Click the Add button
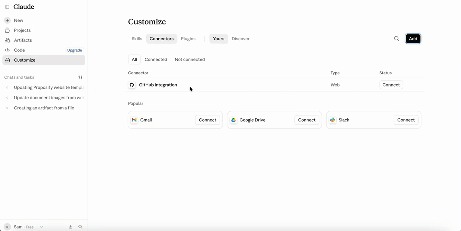This screenshot has height=231, width=461. point(413,39)
